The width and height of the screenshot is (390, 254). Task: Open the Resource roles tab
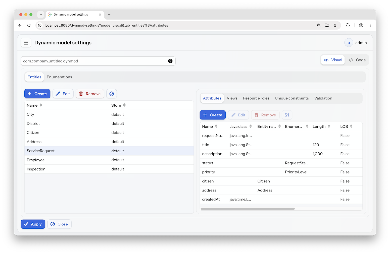click(256, 98)
